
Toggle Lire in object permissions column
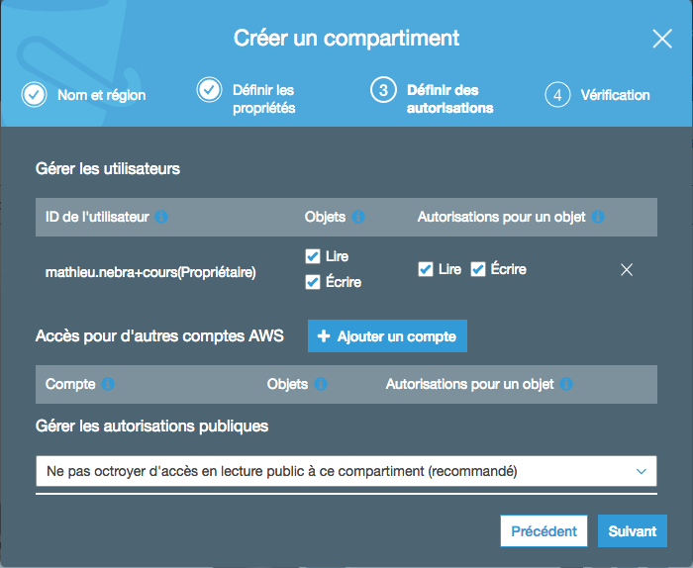(426, 269)
